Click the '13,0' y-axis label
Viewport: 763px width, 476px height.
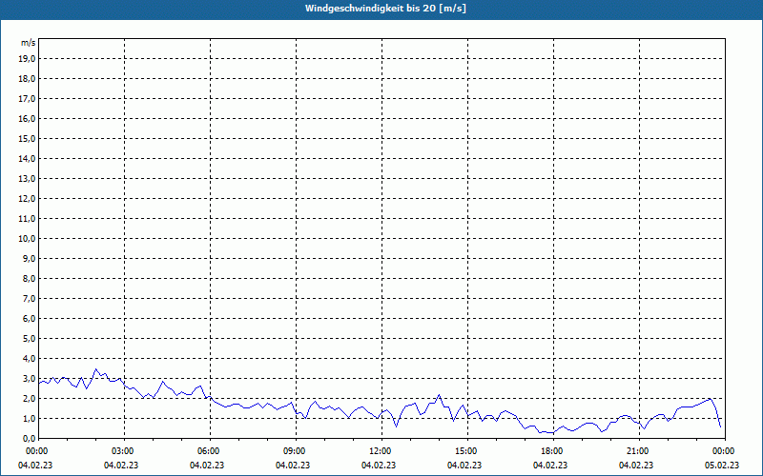click(x=29, y=178)
